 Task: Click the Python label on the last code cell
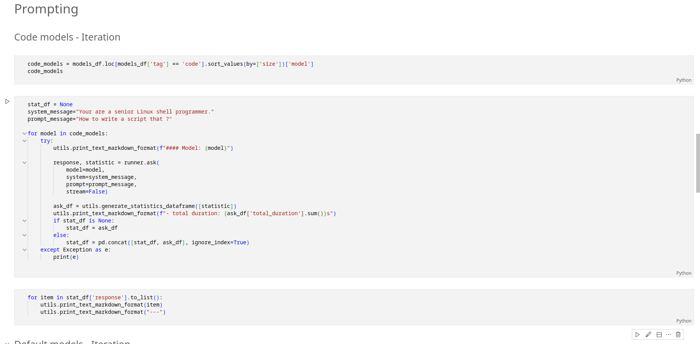[684, 321]
